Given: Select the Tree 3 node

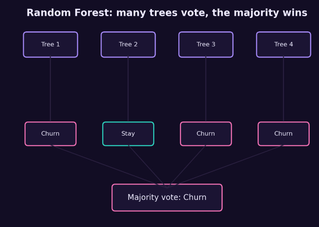Looking at the screenshot, I should point(206,45).
